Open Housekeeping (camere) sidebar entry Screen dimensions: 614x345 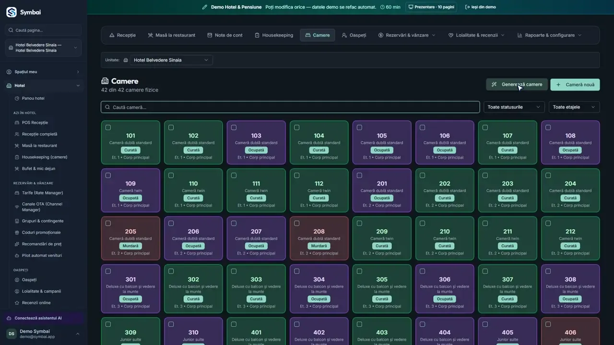click(45, 157)
